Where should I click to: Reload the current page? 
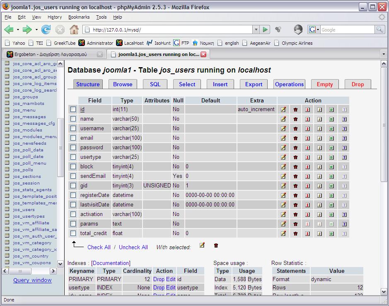tap(46, 29)
